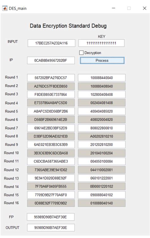
Task: Select Round 15 data field 7709D9B27F70A6F0
Action: pyautogui.click(x=51, y=195)
